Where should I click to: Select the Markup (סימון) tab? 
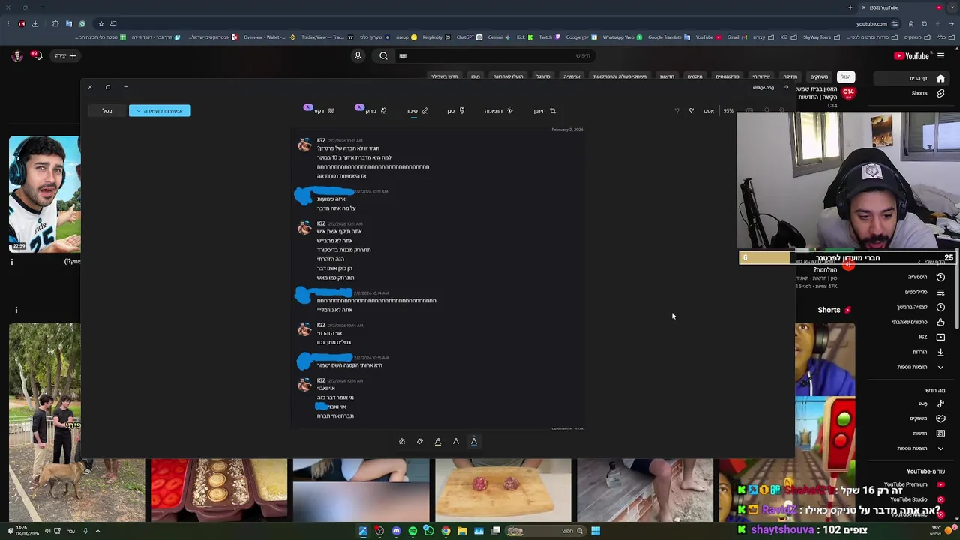(x=416, y=111)
